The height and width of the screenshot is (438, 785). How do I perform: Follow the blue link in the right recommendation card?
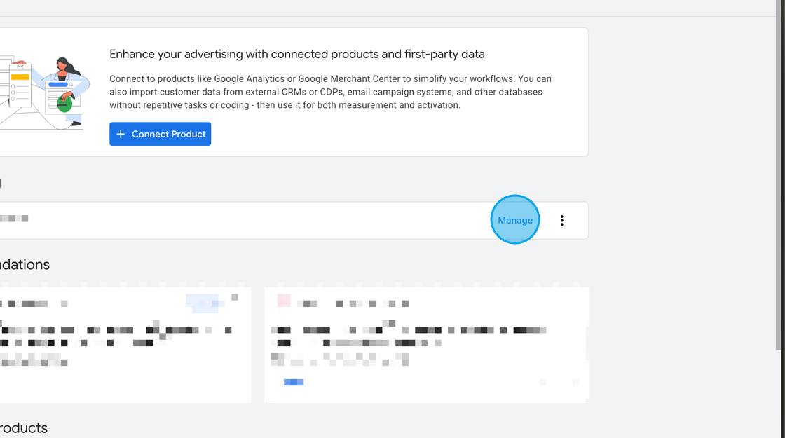click(294, 382)
